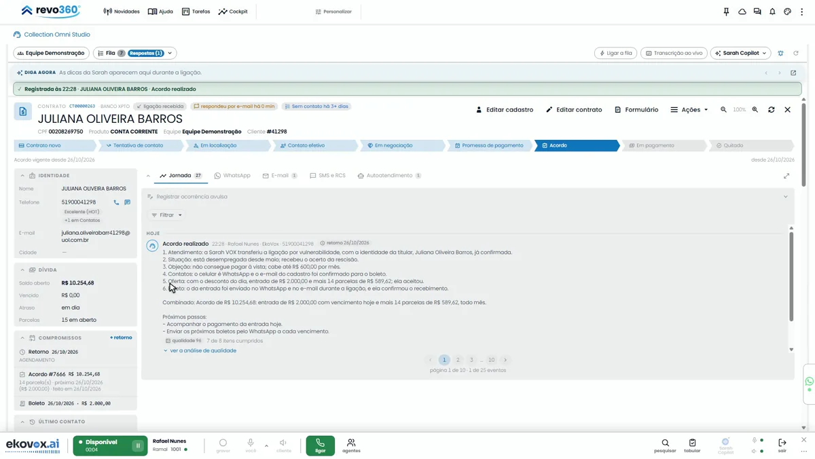Open the Cockpit menu

click(233, 12)
